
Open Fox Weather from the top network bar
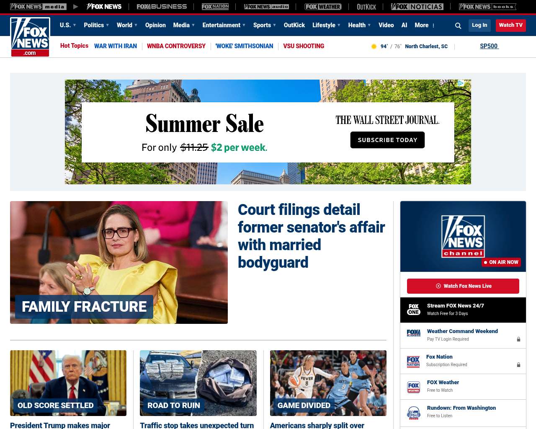pyautogui.click(x=323, y=7)
